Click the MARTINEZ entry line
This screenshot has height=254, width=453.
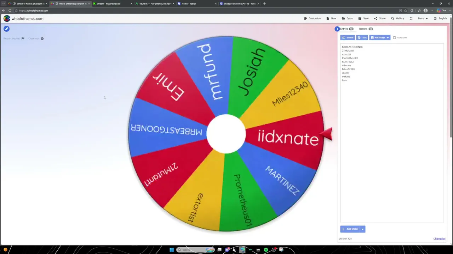point(348,62)
